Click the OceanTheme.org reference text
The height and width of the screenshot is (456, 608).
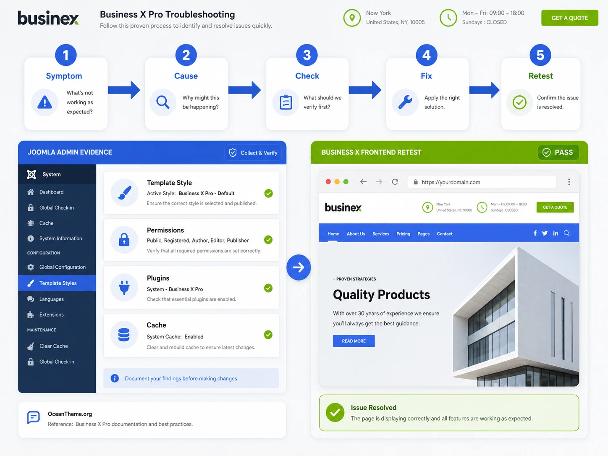(x=70, y=414)
